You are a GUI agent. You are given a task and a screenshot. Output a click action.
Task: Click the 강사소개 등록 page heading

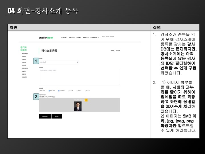49,51
